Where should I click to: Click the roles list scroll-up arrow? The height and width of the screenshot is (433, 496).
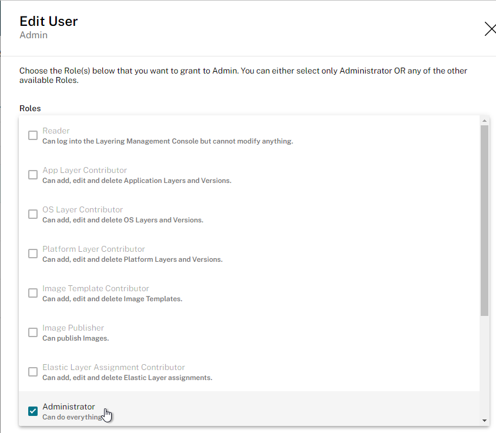(x=484, y=121)
